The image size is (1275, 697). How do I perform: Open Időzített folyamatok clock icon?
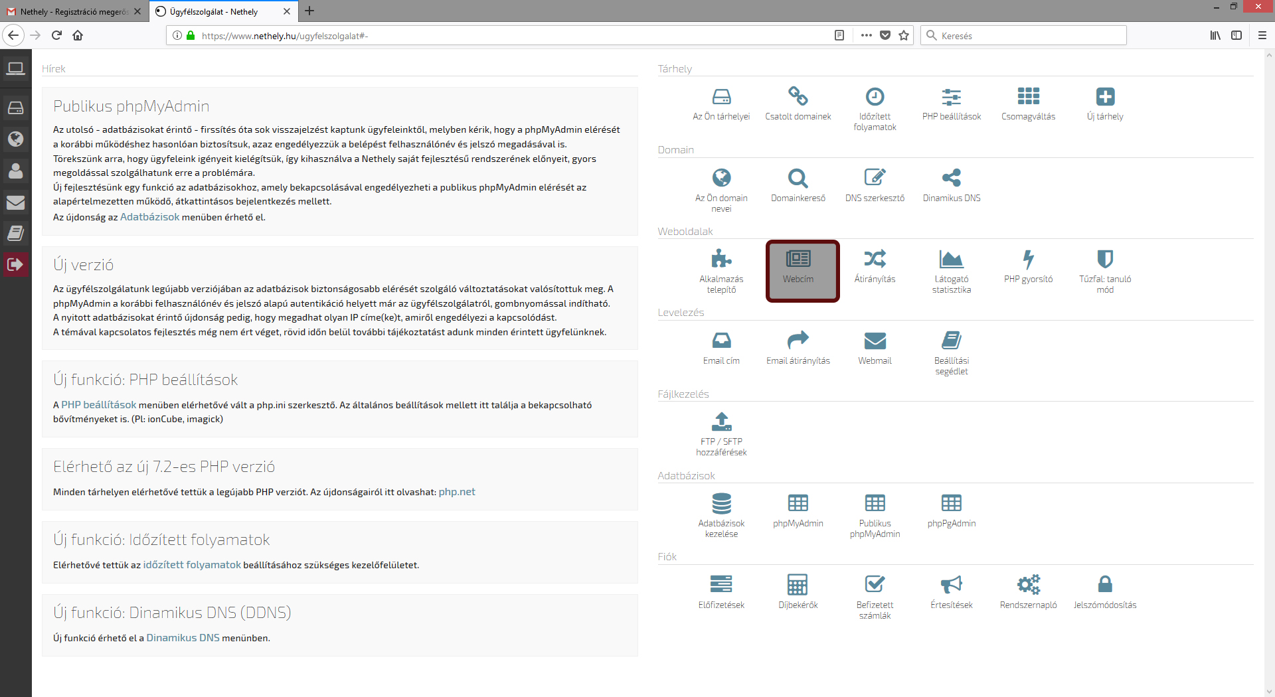click(875, 97)
